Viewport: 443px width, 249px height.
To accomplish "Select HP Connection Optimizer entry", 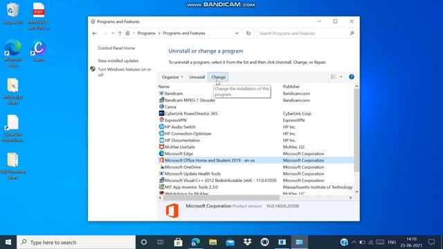I will click(x=185, y=133).
